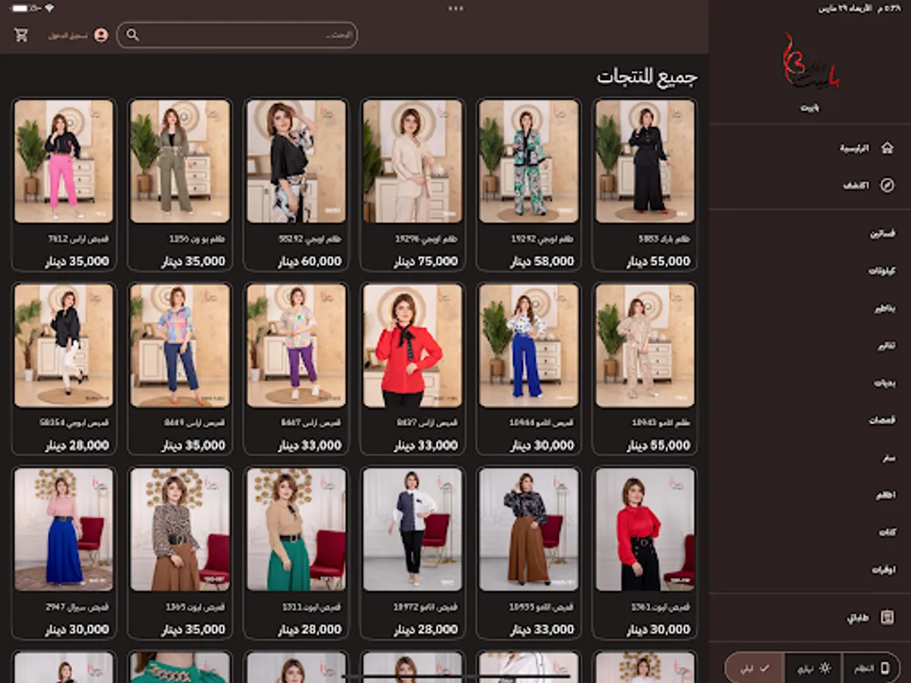Image resolution: width=911 pixels, height=683 pixels.
Task: Enable the ليلي dark theme option
Action: [754, 669]
